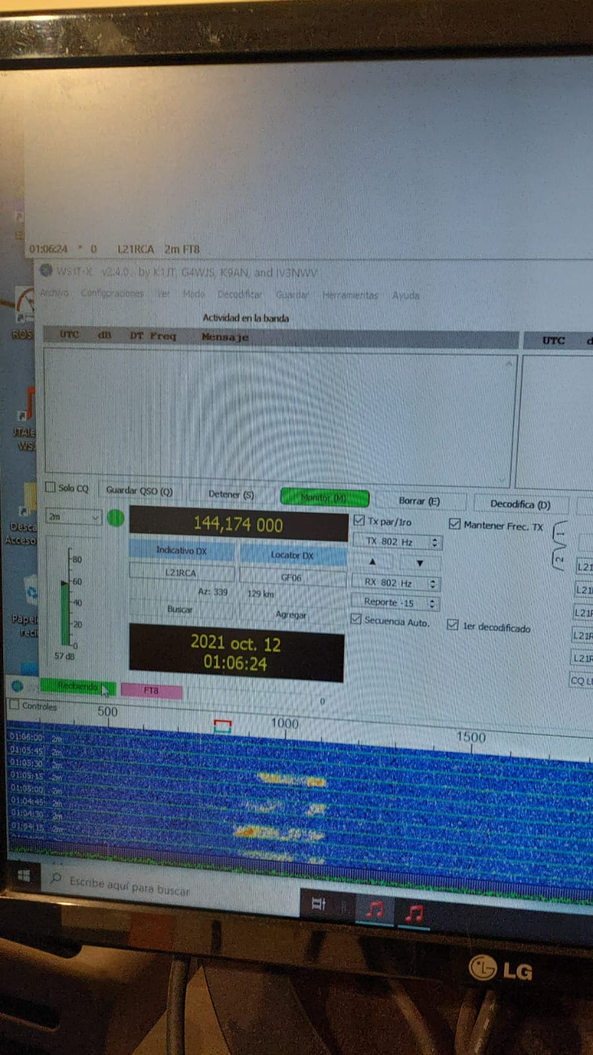Click the down arrow below TX frequency
Screen dimensions: 593x1055
point(420,563)
